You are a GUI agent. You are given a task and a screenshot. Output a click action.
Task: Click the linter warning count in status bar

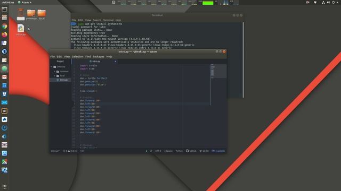click(x=70, y=151)
